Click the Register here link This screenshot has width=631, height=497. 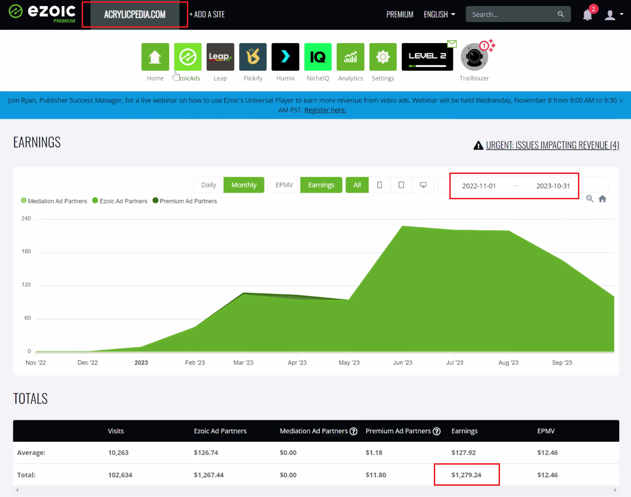click(325, 110)
